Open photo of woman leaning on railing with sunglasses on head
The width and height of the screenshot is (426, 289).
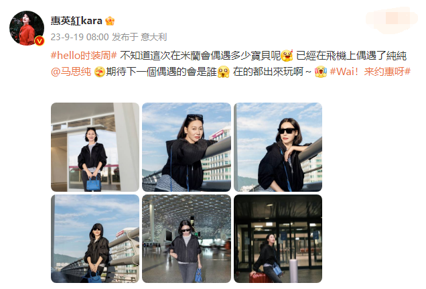coord(186,147)
